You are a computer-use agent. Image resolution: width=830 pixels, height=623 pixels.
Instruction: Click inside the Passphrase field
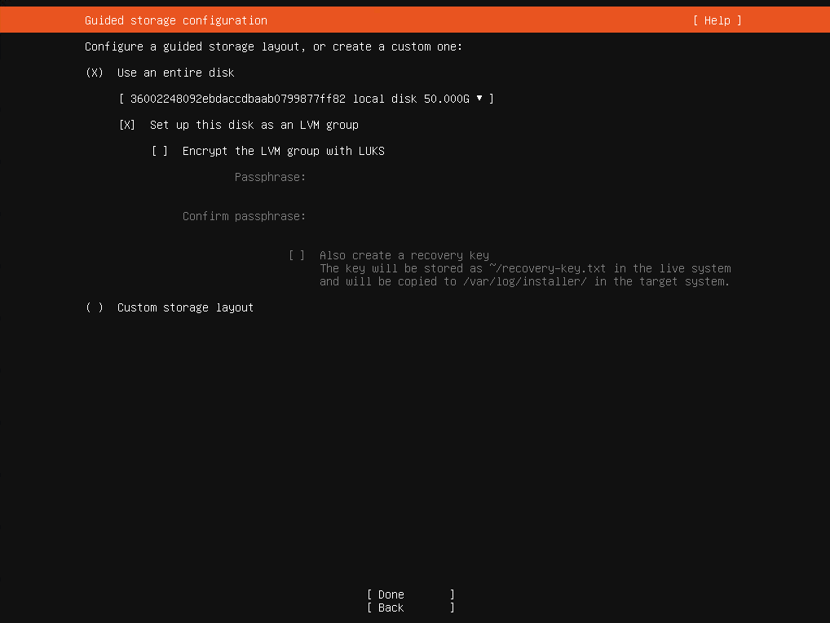pos(367,177)
